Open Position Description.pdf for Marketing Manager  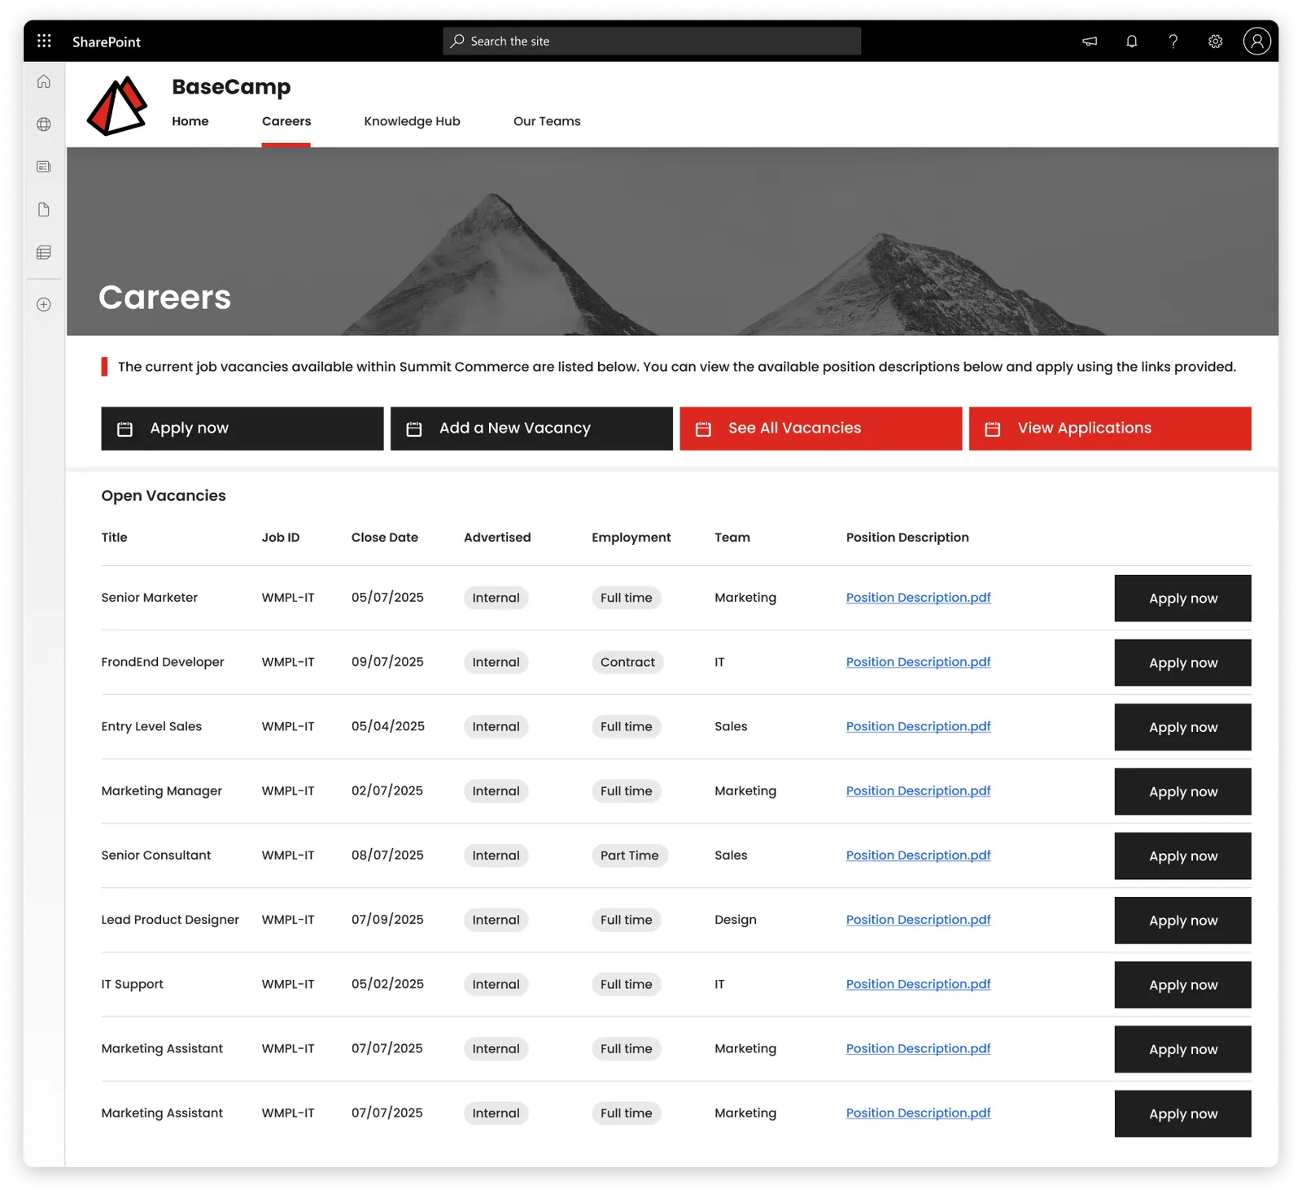(918, 790)
